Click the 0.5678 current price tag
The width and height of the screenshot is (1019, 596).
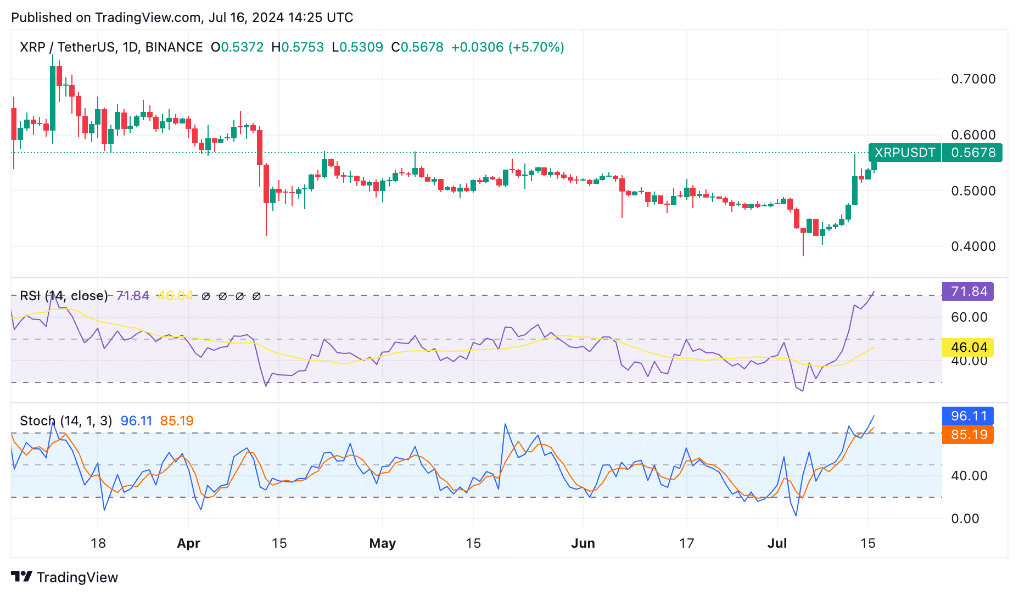(x=972, y=153)
